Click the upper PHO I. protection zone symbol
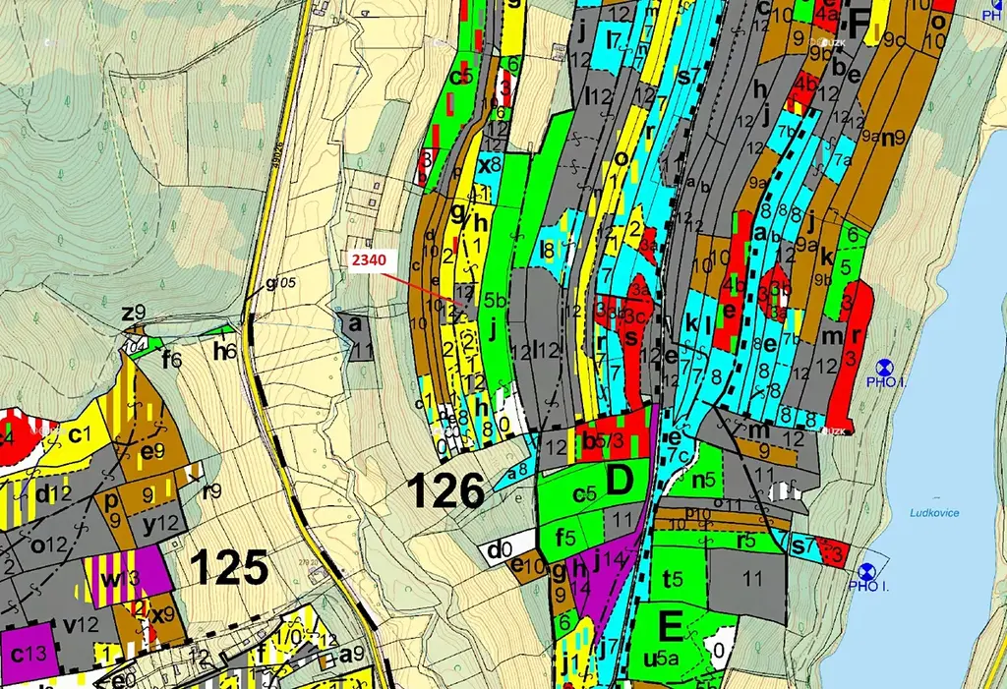The width and height of the screenshot is (1007, 689). (x=884, y=368)
